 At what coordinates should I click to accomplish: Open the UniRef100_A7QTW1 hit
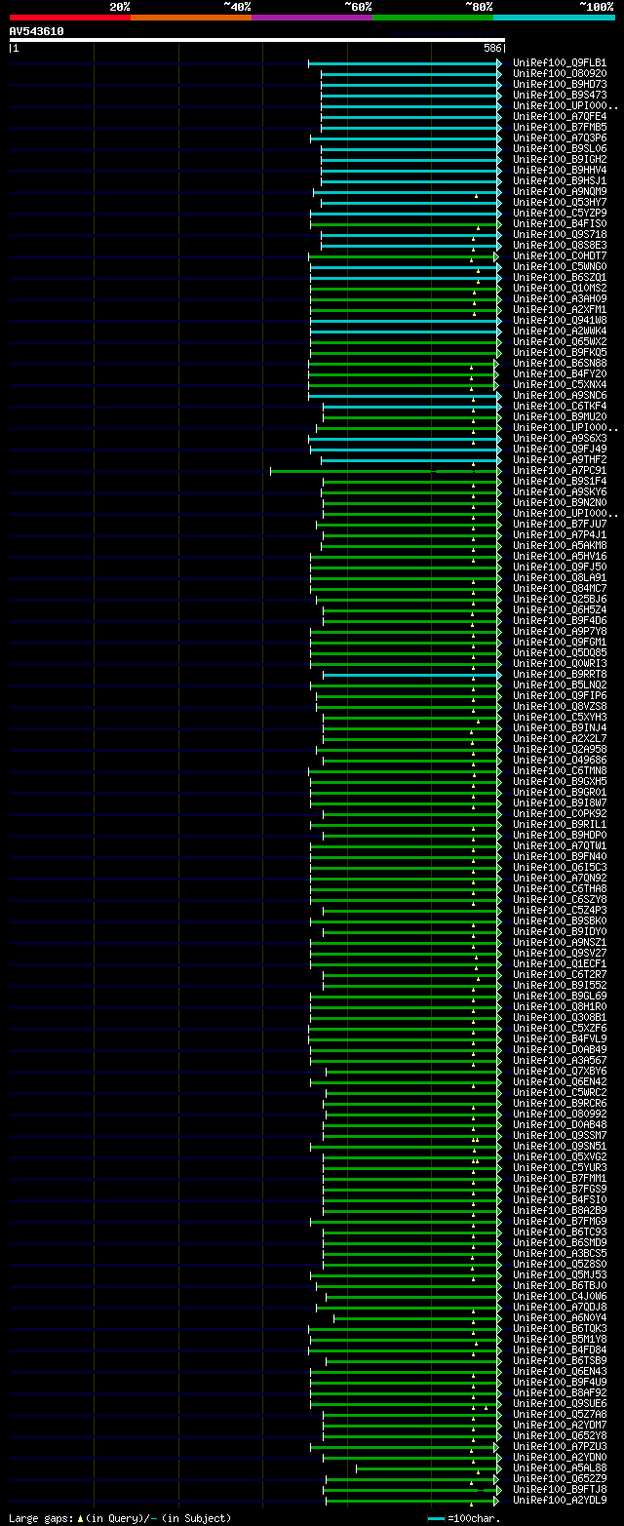[560, 845]
